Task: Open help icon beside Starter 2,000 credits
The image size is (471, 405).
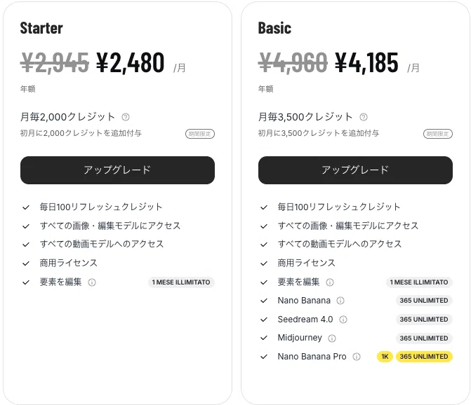Action: coord(126,117)
